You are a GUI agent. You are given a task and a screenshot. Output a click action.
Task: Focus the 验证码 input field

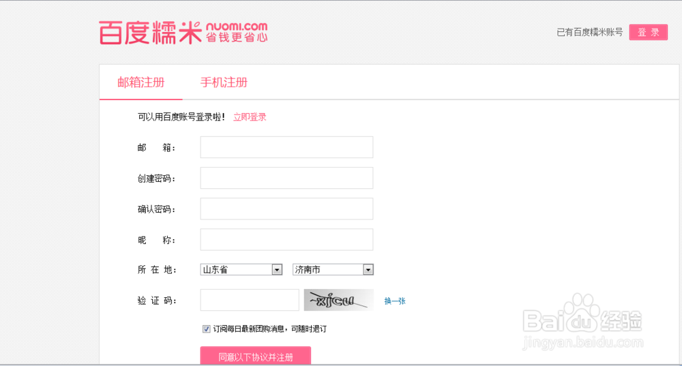point(250,300)
